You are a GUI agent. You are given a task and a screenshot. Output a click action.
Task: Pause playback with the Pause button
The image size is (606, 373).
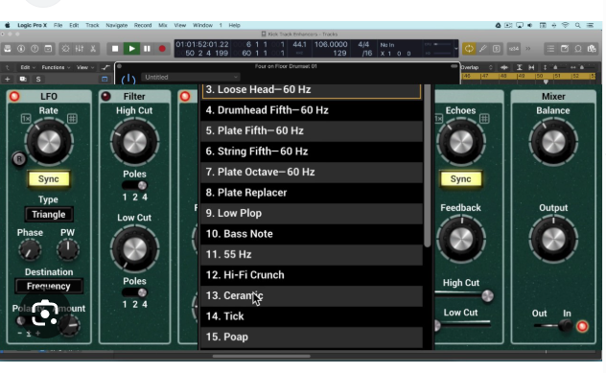tap(147, 49)
